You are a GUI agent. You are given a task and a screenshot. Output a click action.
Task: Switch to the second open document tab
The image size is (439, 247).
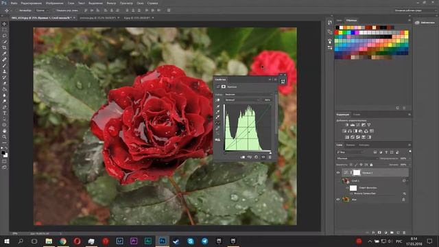(x=99, y=18)
